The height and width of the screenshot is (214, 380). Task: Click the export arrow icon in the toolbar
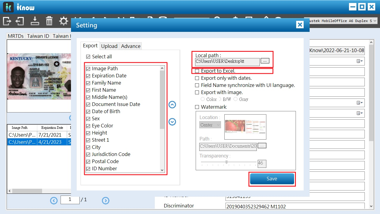[7, 21]
